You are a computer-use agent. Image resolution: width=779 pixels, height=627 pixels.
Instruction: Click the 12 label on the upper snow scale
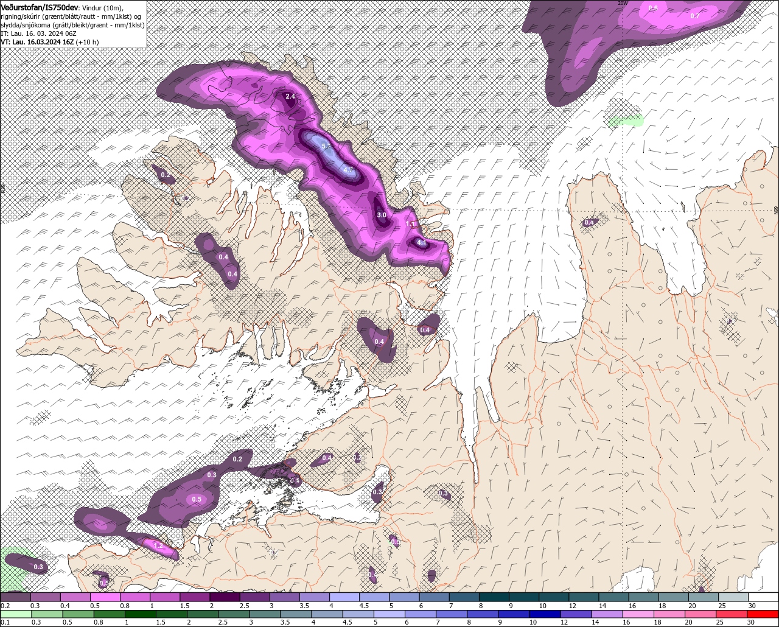coord(572,606)
